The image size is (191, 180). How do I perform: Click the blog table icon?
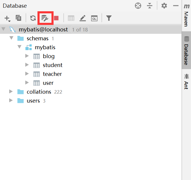[x=37, y=56]
